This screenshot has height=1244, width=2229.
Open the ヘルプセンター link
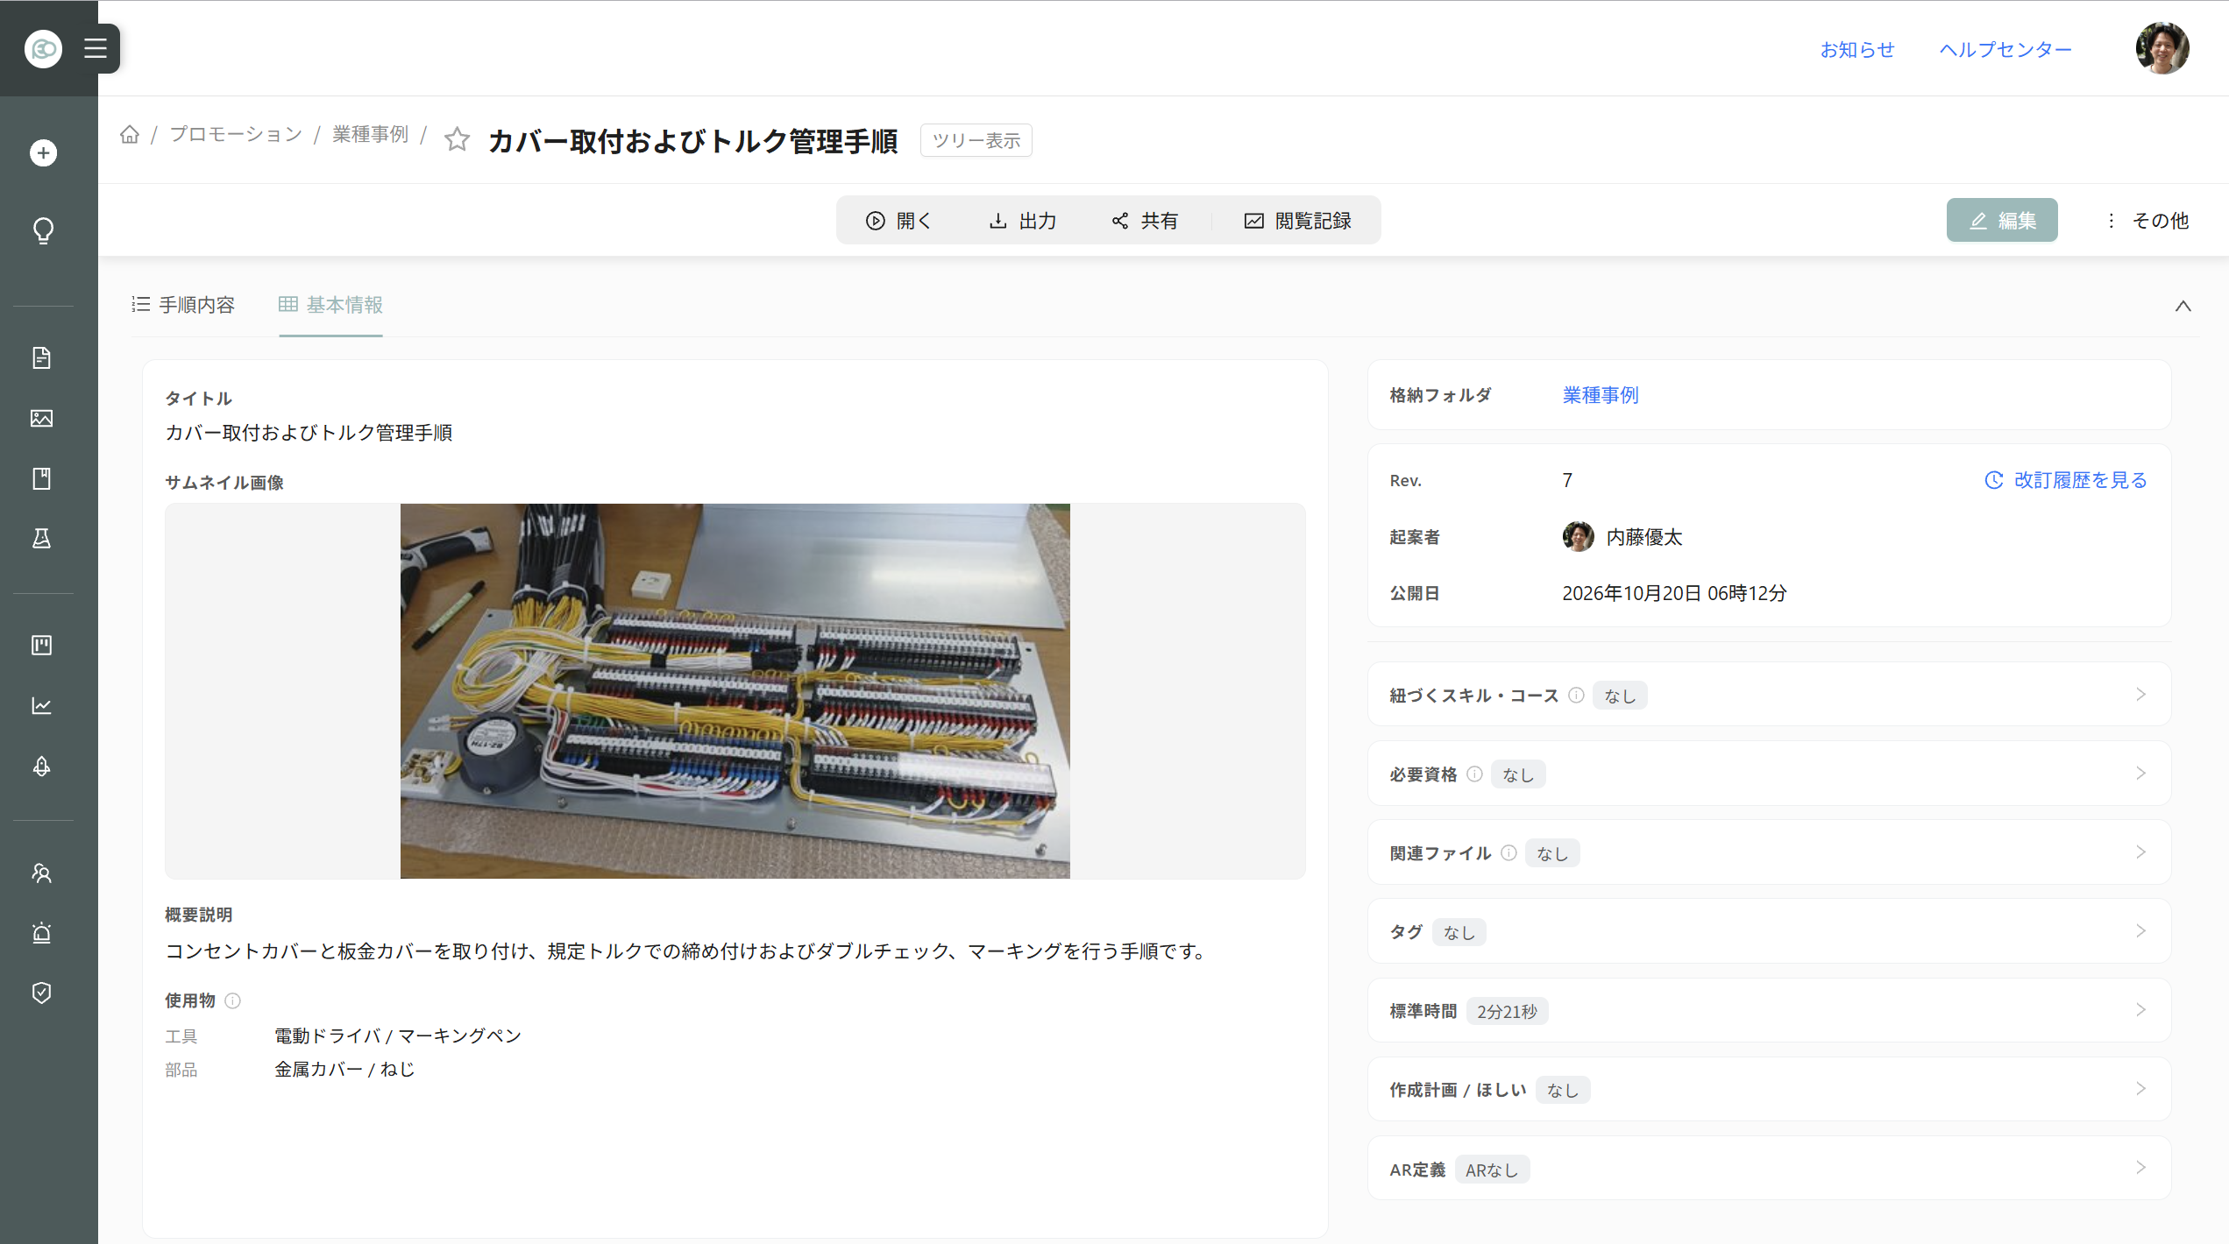2005,50
